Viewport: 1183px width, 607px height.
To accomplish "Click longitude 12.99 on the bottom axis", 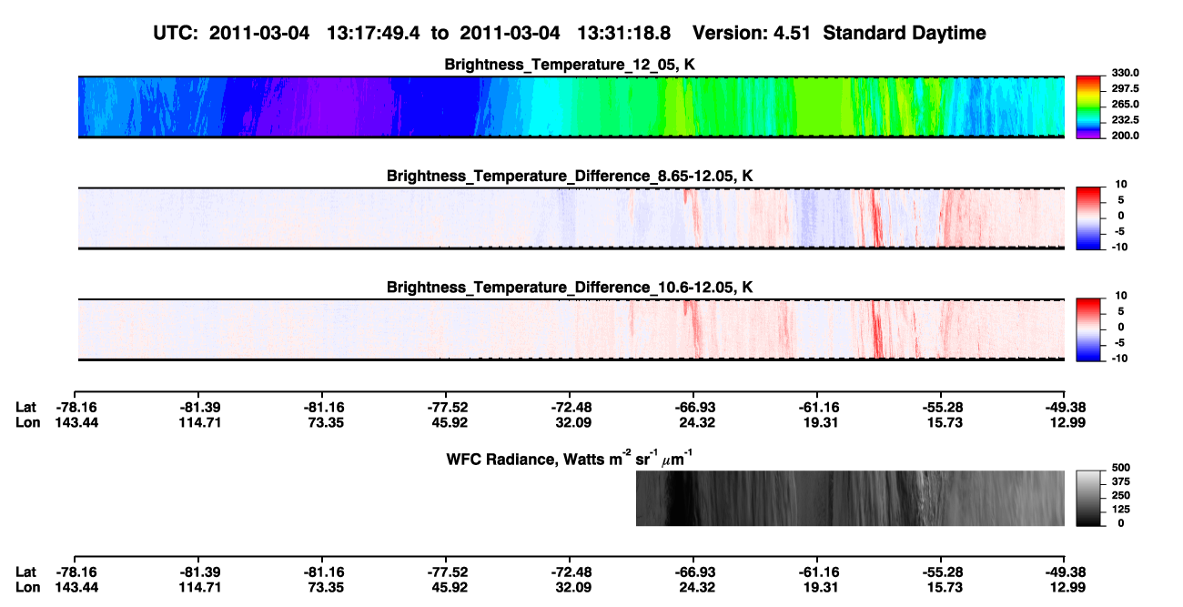I will tap(1065, 587).
